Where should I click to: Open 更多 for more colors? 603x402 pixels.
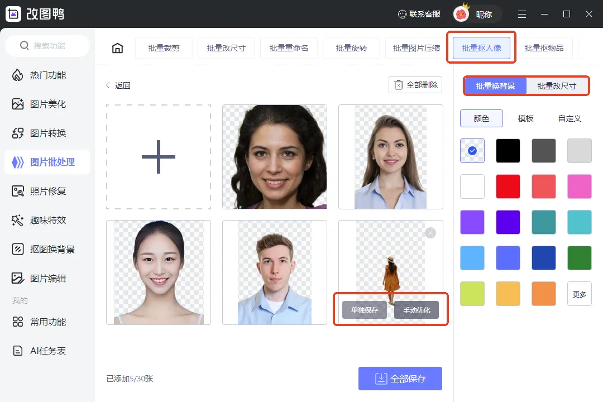580,294
